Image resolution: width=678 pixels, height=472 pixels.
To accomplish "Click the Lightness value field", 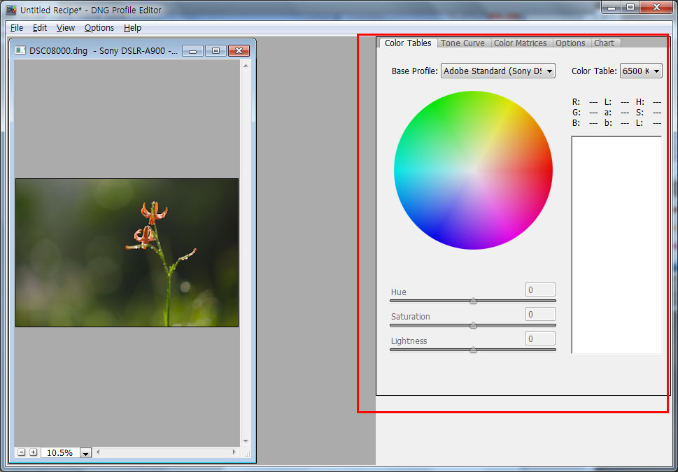I will point(540,338).
